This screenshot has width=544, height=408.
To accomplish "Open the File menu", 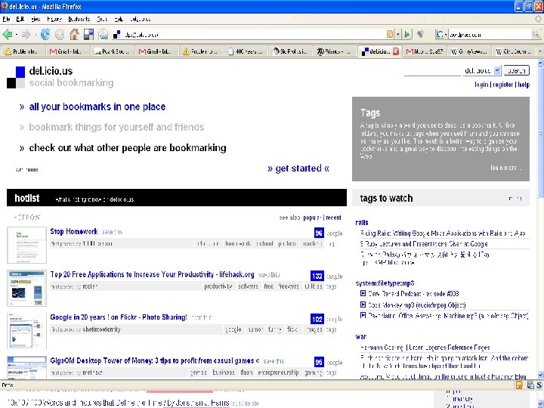I will tap(6, 19).
